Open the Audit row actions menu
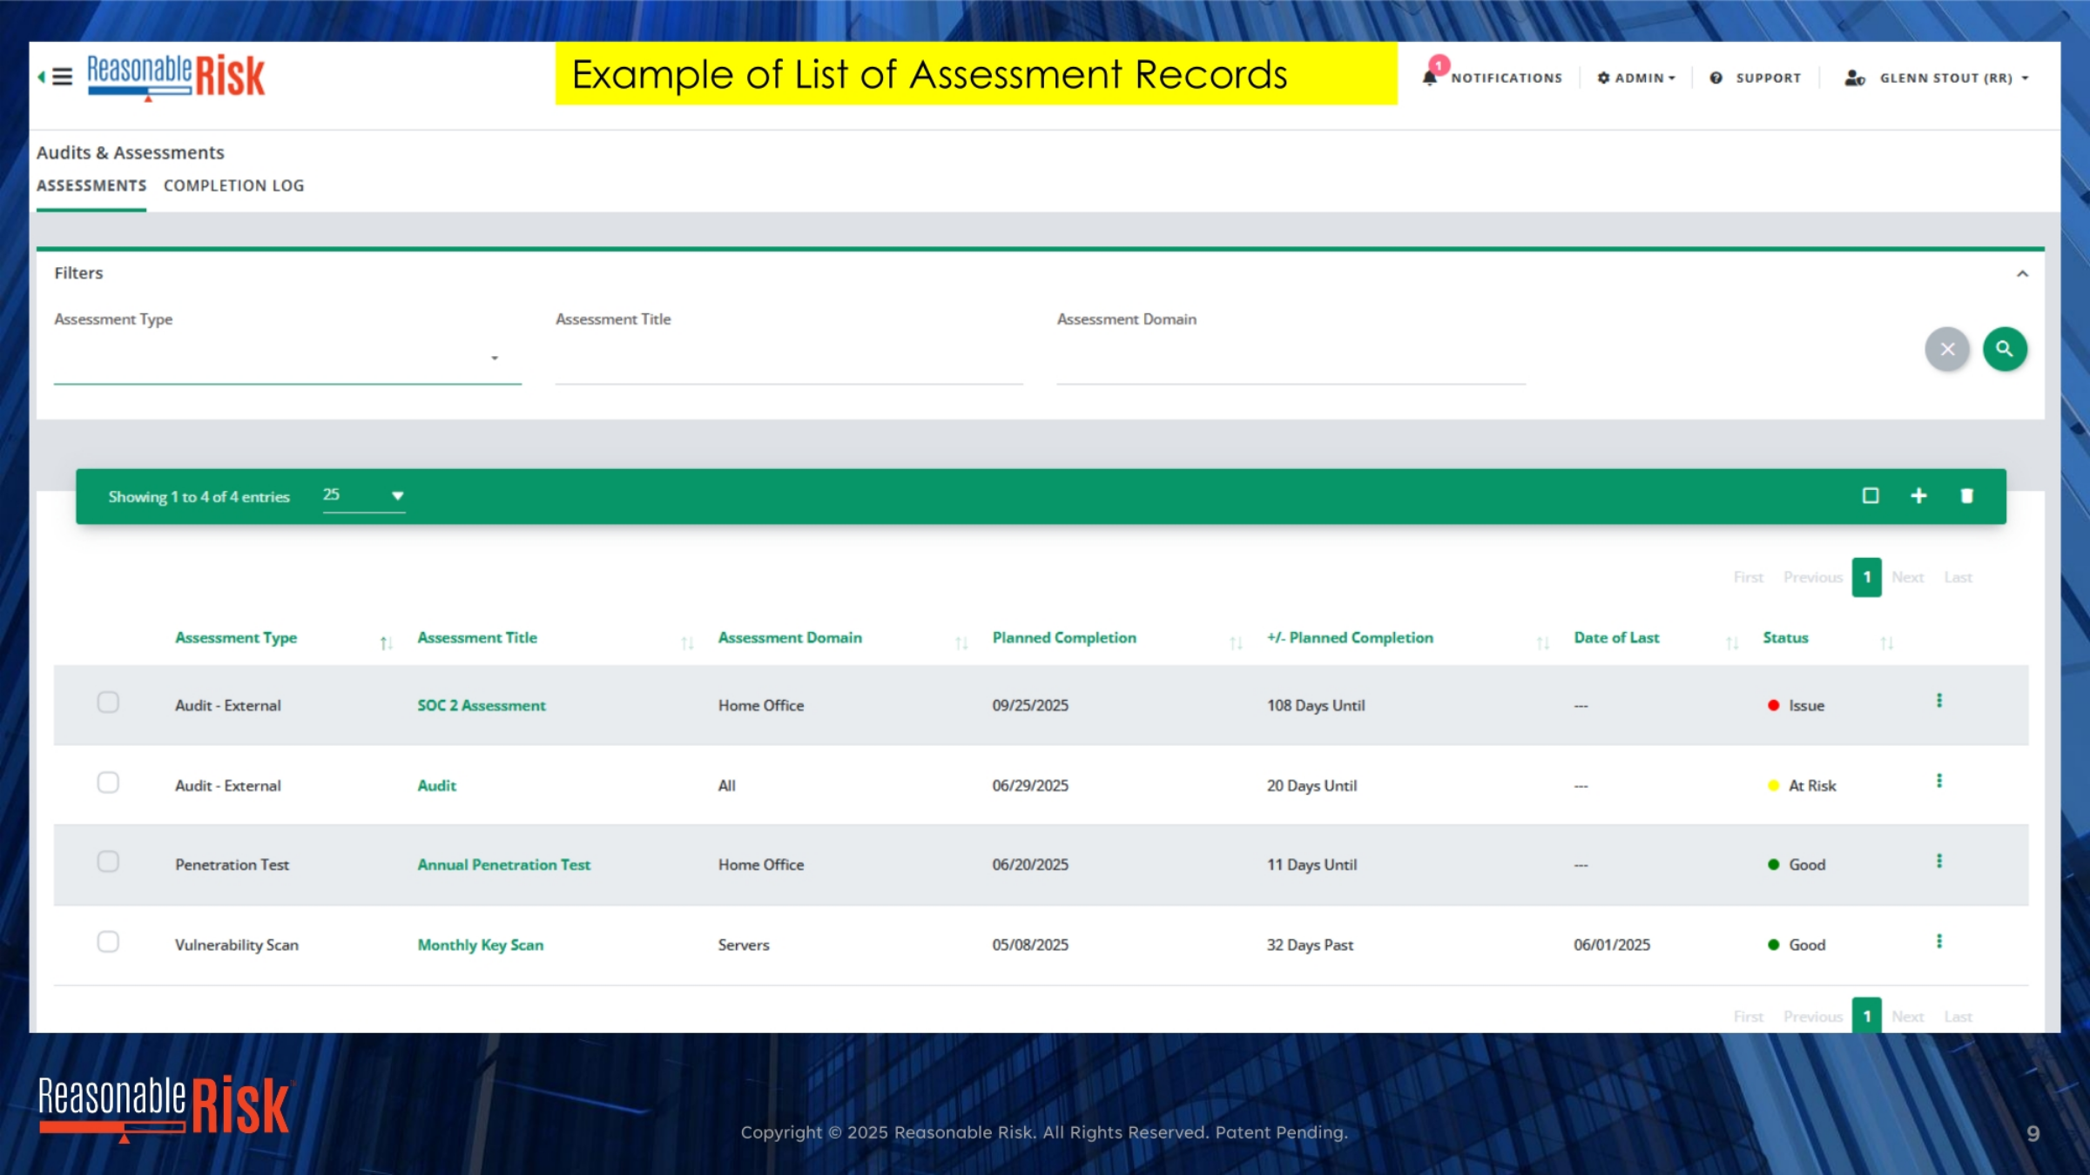The image size is (2090, 1175). (1938, 781)
